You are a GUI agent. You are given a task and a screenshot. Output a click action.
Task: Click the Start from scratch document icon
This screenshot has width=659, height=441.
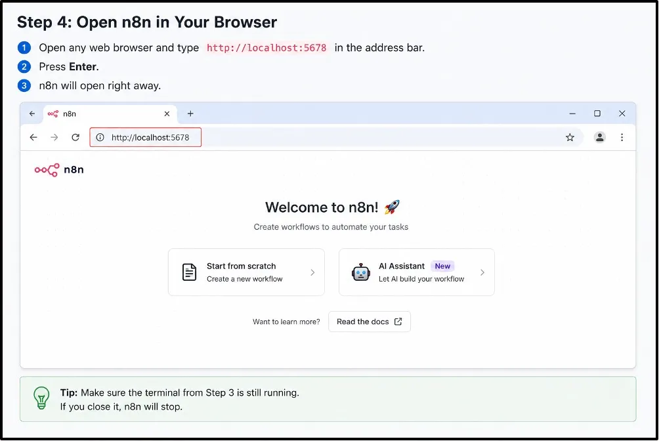tap(189, 272)
